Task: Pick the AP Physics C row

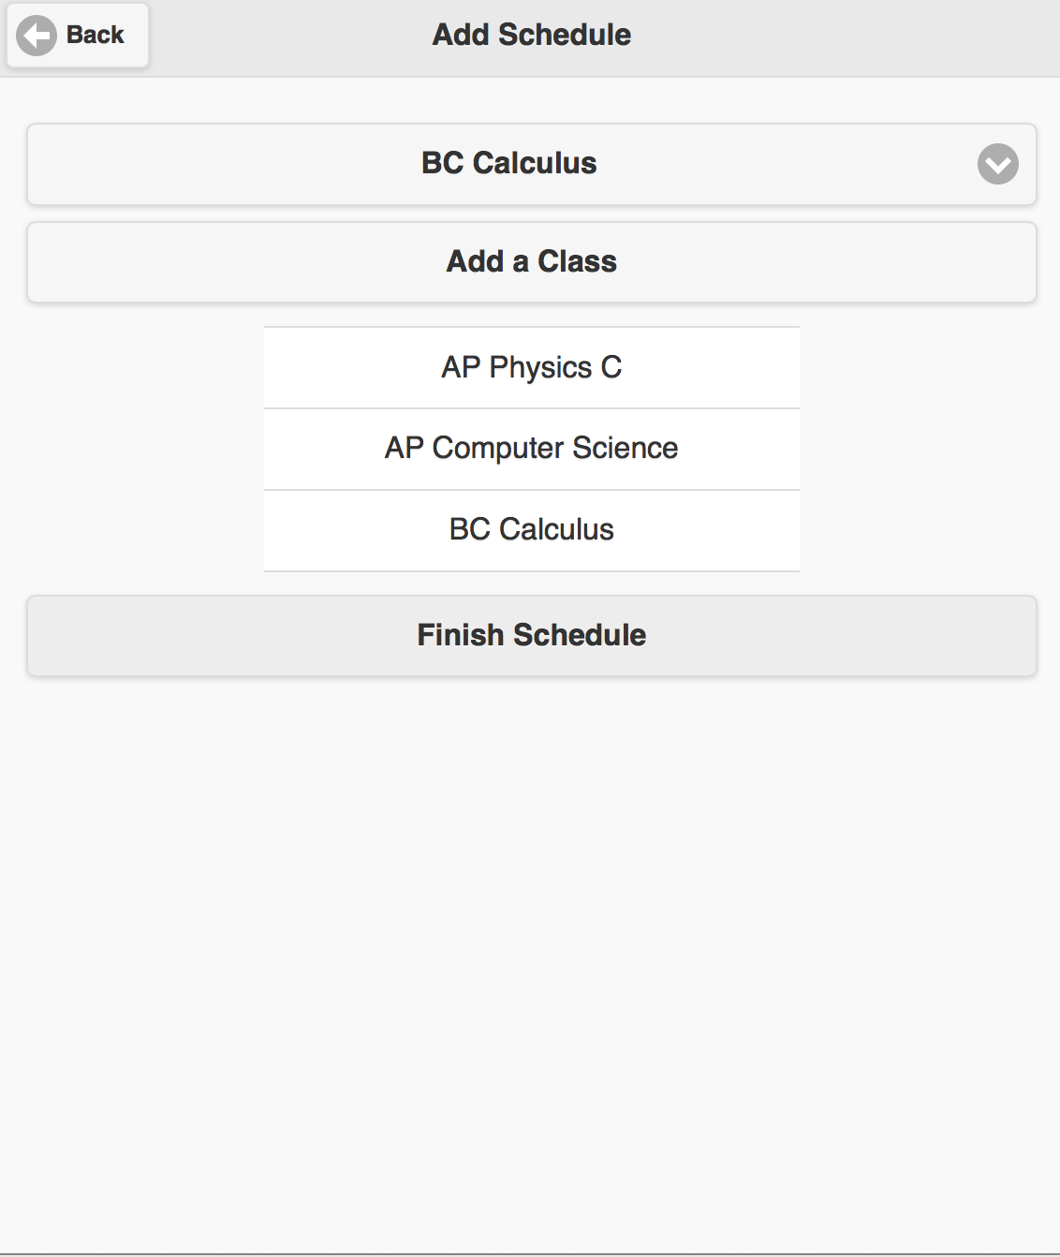Action: (532, 367)
